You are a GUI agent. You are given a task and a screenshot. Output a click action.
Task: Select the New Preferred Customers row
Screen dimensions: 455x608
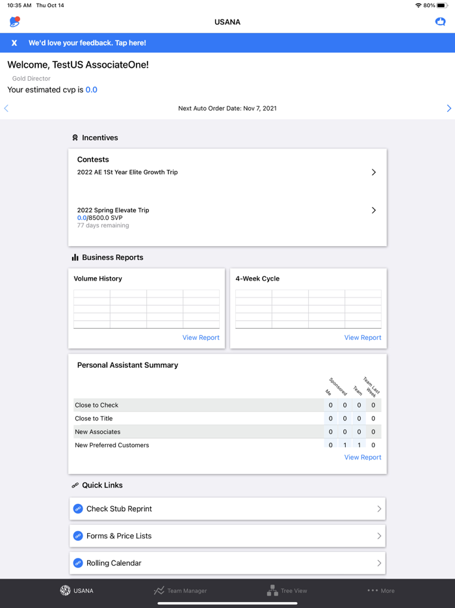tap(227, 445)
